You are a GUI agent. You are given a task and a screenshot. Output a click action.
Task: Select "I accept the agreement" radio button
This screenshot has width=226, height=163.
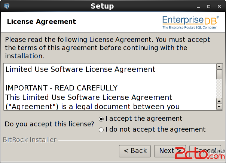tap(101, 119)
